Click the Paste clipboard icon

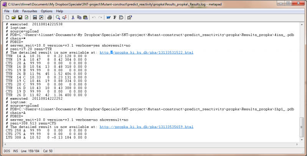pos(85,17)
